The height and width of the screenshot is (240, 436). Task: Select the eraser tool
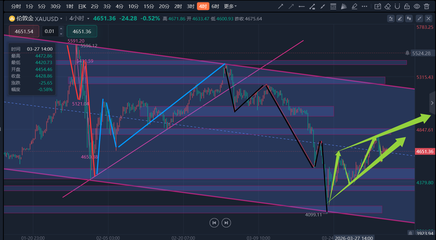point(388,6)
